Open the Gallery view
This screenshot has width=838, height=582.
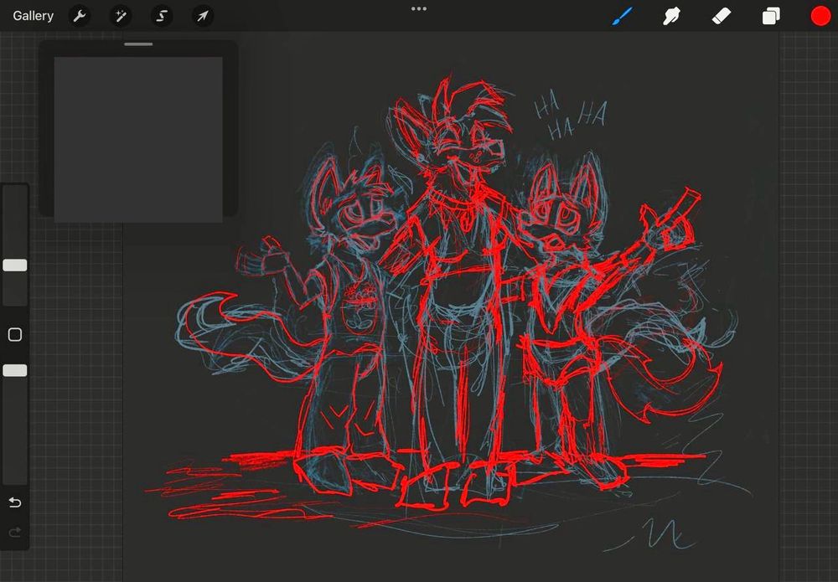click(34, 16)
